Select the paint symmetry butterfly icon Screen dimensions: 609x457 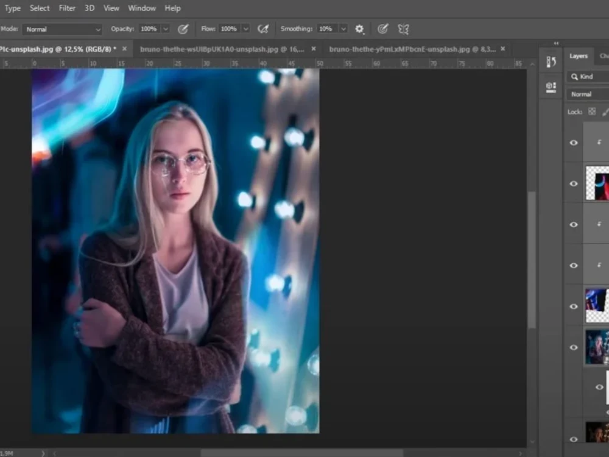click(x=402, y=29)
